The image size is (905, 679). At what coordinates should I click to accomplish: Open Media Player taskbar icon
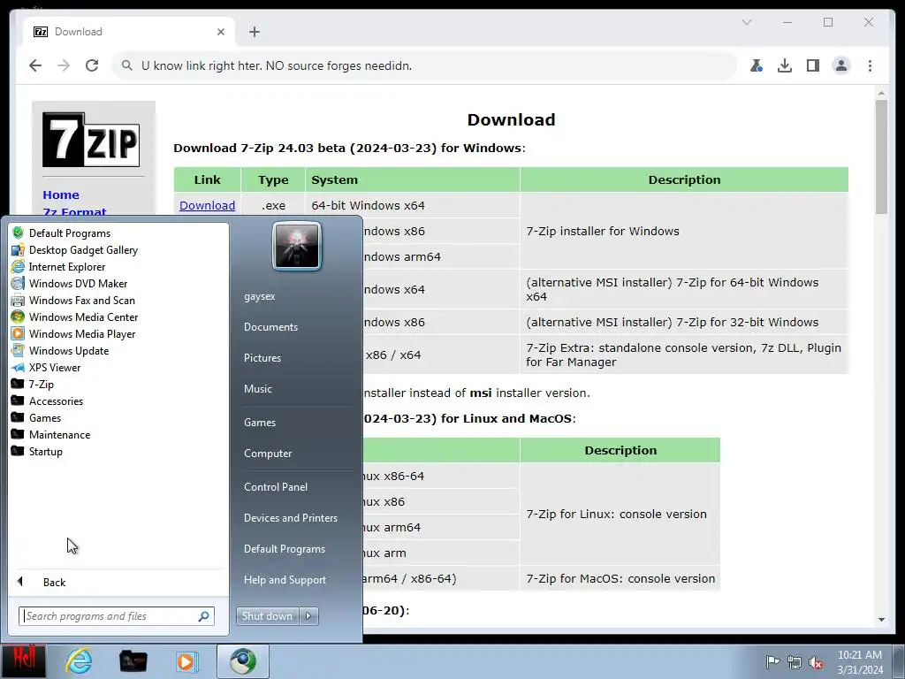[186, 661]
